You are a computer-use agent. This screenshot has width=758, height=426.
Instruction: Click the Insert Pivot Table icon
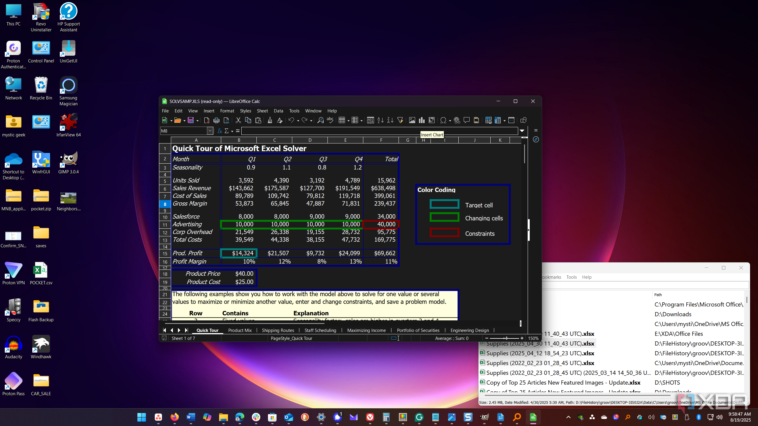tap(432, 120)
